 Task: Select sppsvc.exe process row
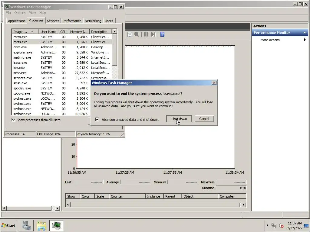point(51,93)
